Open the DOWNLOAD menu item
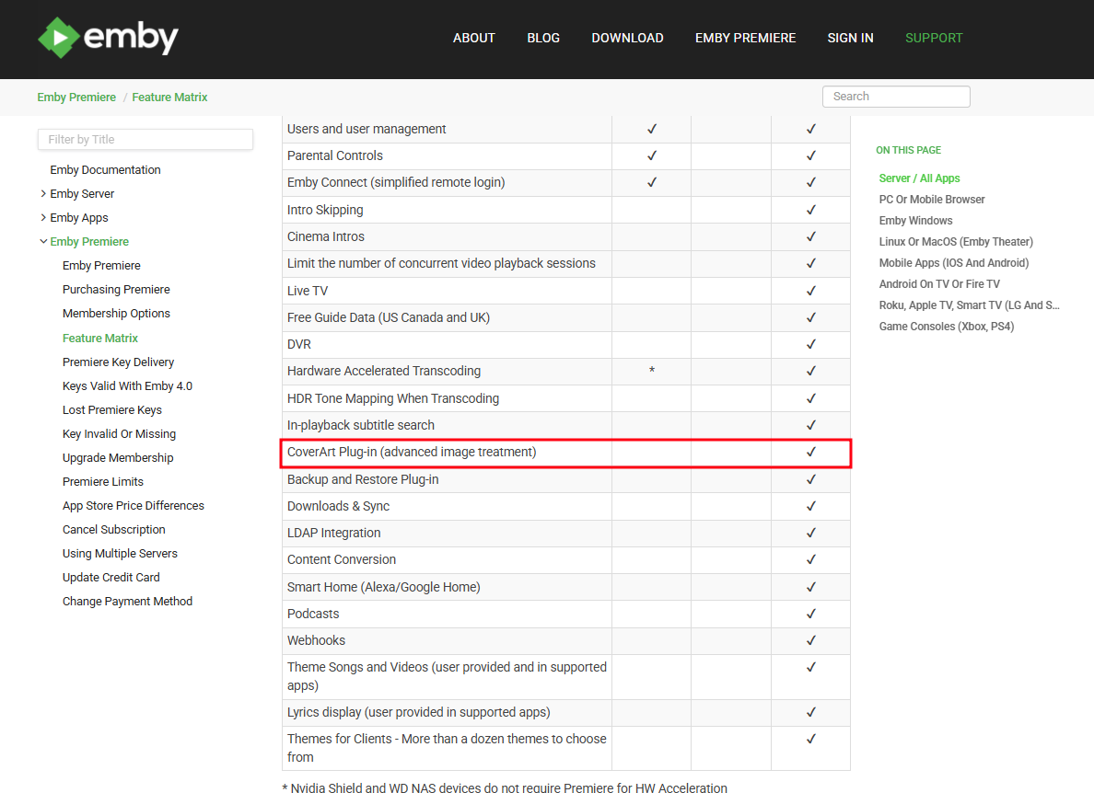This screenshot has width=1094, height=793. coord(627,38)
